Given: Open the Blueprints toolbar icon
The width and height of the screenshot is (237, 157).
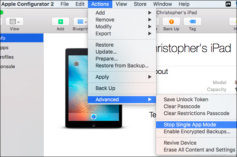Looking at the screenshot, I should 81,21.
